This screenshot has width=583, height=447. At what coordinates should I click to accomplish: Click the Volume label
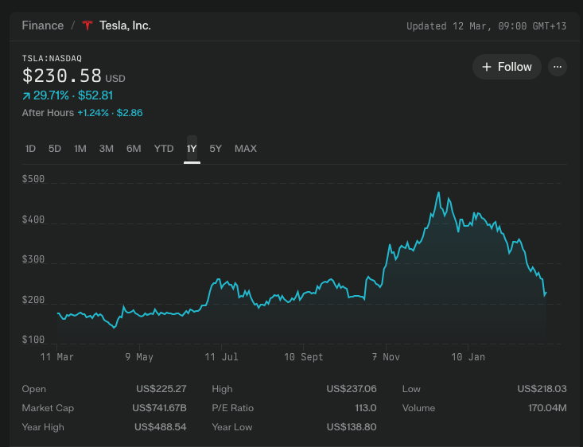click(x=418, y=408)
